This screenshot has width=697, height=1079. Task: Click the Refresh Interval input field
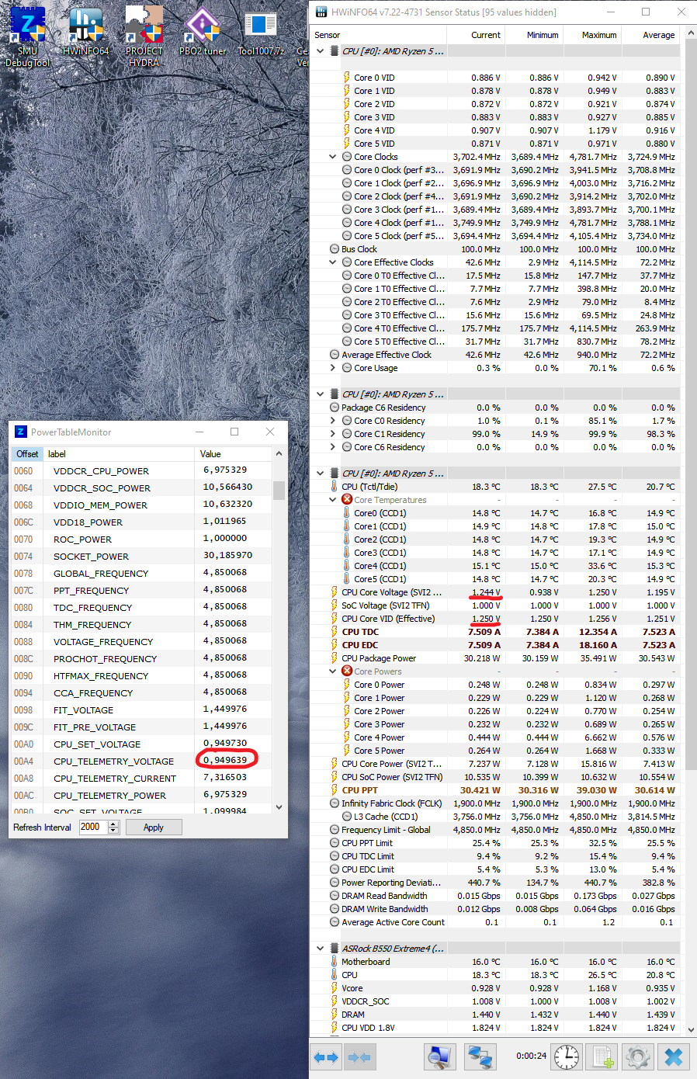92,827
